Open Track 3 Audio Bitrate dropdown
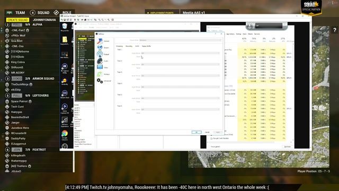 (180, 75)
